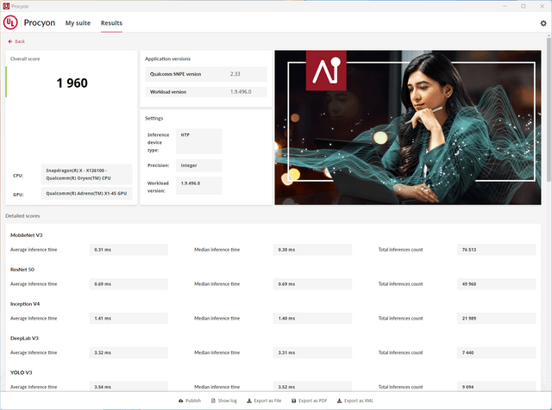Click the Qualcomm Adreno GPU name field
The image size is (552, 410).
click(86, 194)
